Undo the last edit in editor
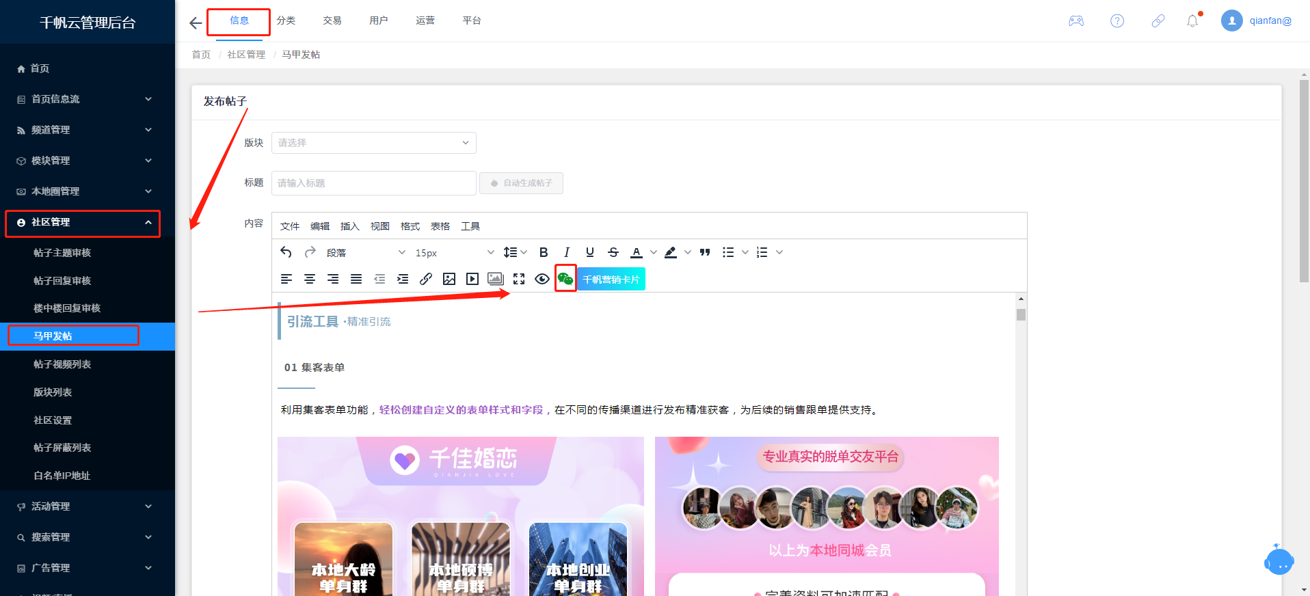 point(286,252)
